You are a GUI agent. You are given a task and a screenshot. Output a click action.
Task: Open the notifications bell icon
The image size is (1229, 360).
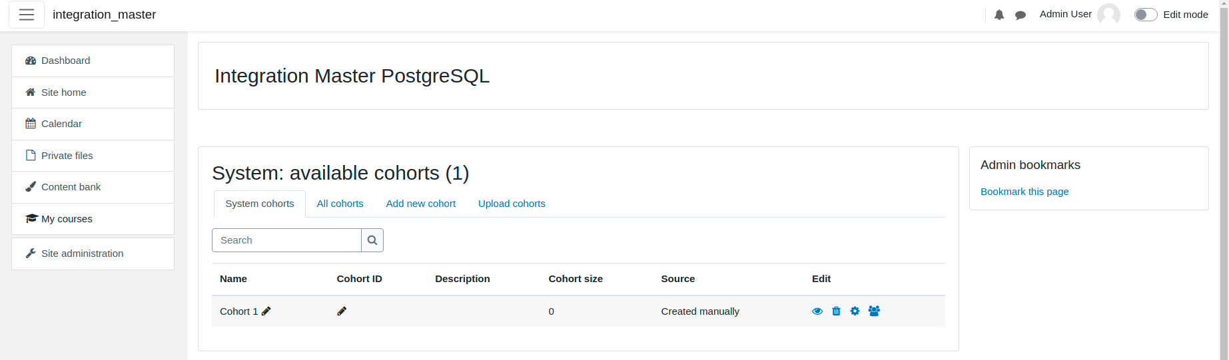point(999,15)
